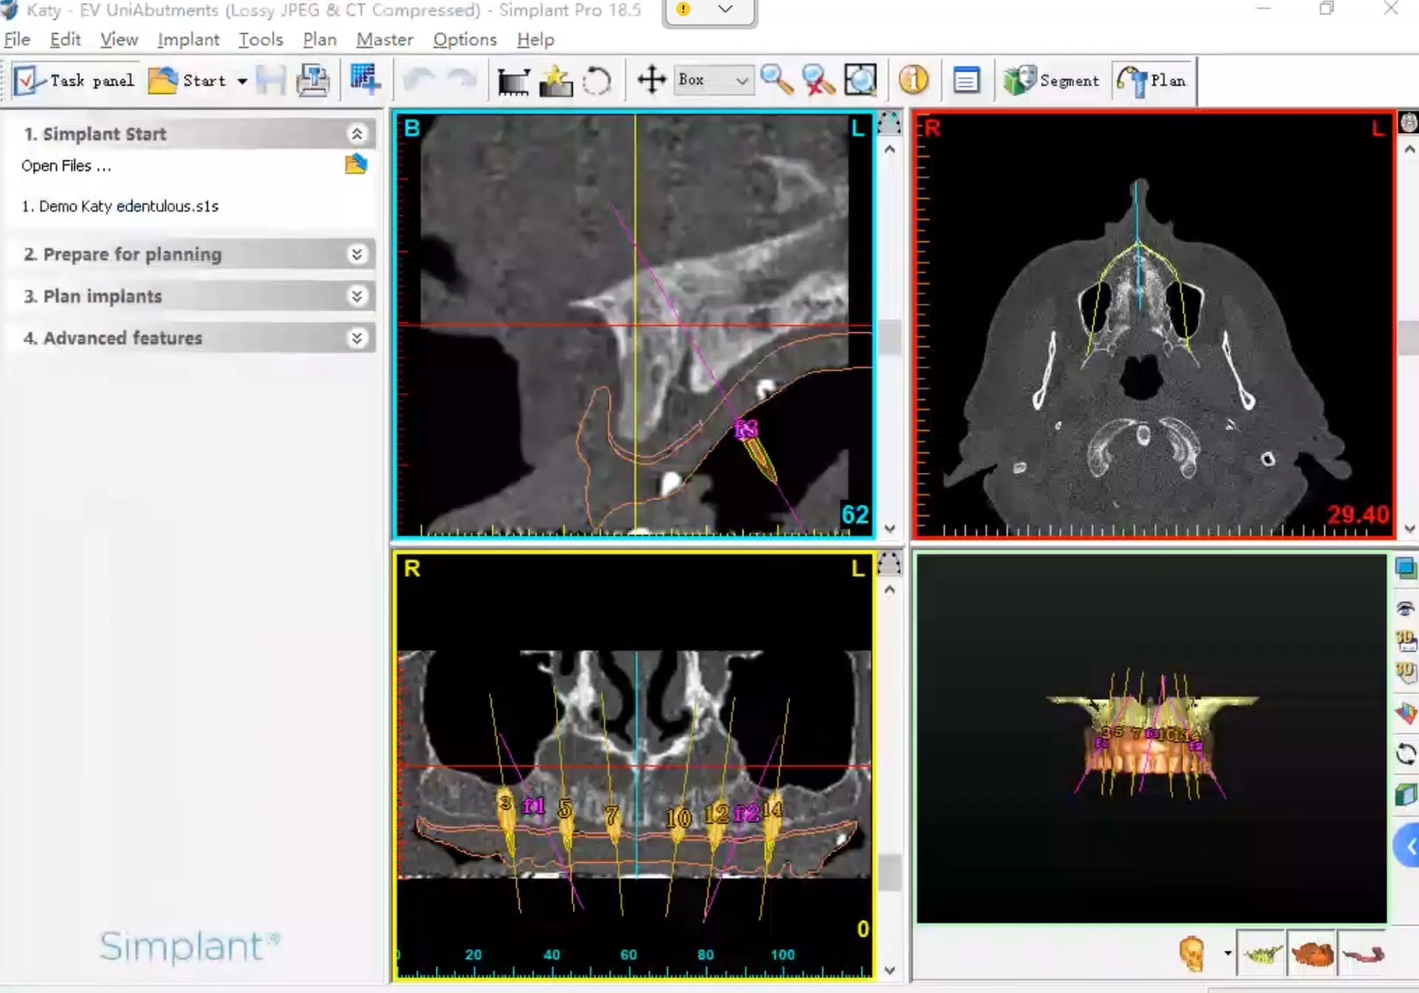Select the grayscale contrast tool icon
Screen dimensions: 1419x993
pyautogui.click(x=513, y=81)
